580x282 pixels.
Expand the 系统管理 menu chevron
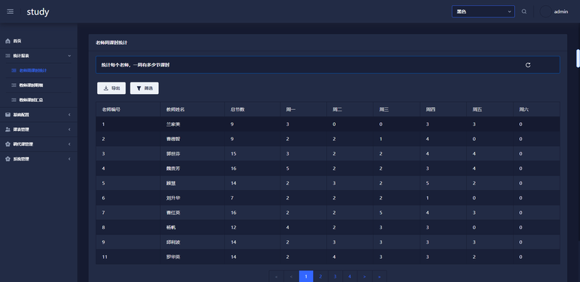(x=69, y=159)
